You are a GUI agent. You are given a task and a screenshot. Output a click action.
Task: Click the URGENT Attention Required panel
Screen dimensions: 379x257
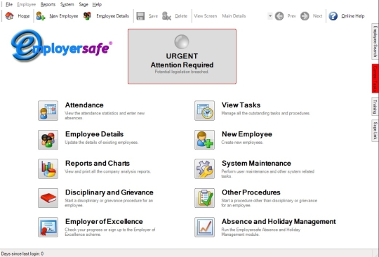(x=182, y=57)
